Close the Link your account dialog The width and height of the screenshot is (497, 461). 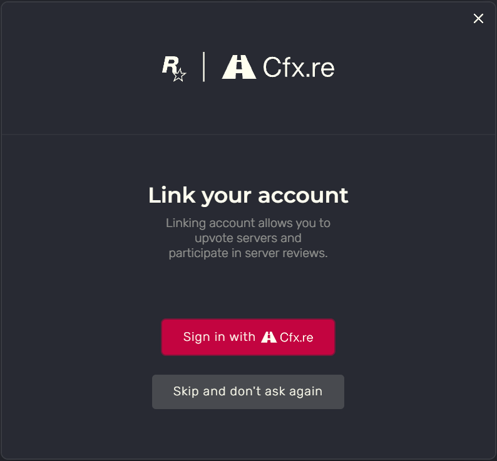coord(478,18)
